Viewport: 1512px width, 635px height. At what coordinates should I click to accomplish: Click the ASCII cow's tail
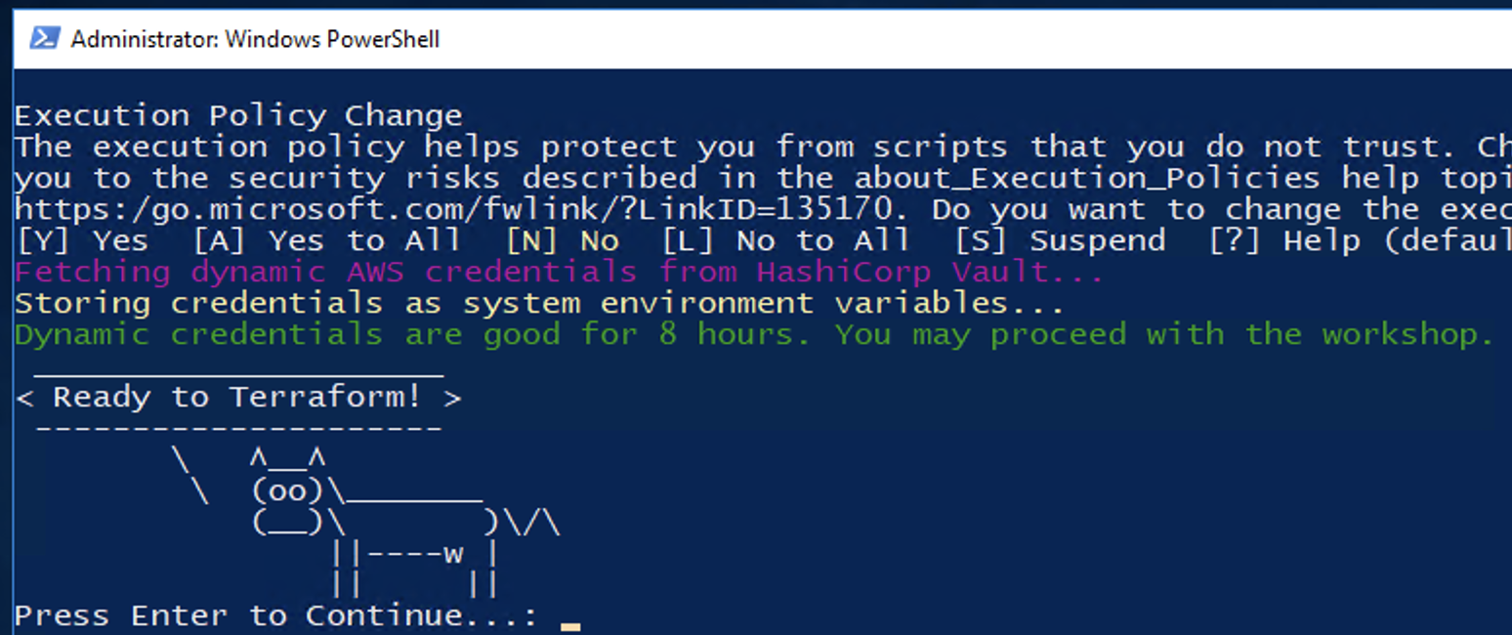pyautogui.click(x=532, y=523)
